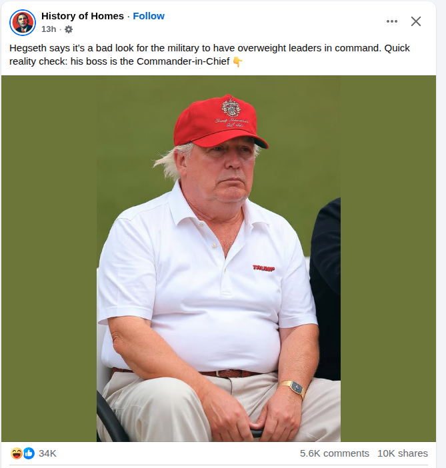
Task: Open the 13h timestamp permalink
Action: (x=49, y=29)
